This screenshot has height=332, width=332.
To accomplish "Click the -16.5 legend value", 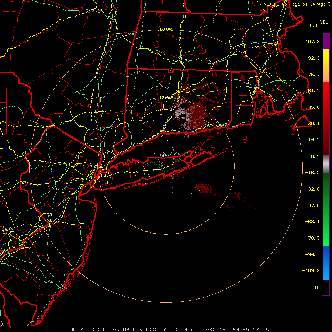I will click(312, 173).
